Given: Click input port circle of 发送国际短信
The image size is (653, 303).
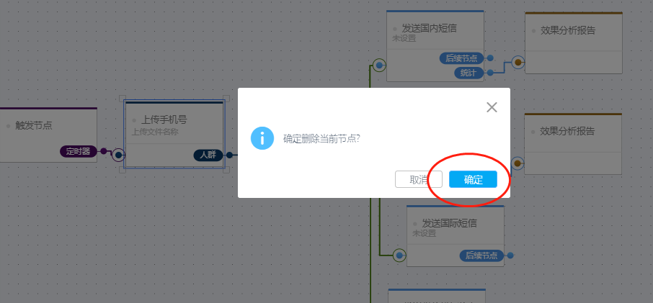Looking at the screenshot, I should click(399, 255).
